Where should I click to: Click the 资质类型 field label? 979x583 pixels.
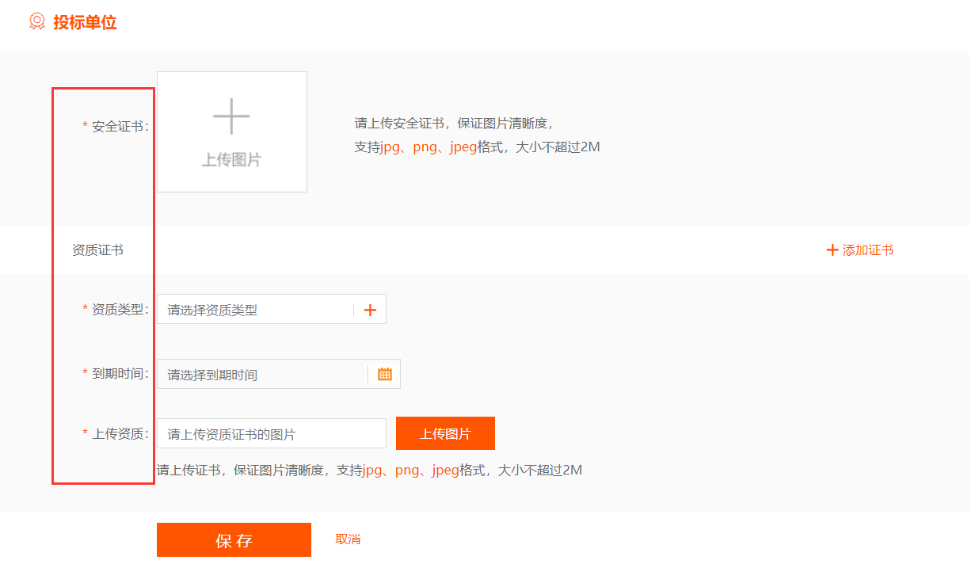click(119, 310)
